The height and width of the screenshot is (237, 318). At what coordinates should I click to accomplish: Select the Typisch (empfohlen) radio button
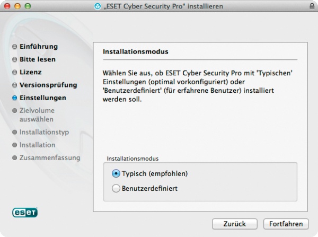(x=116, y=174)
